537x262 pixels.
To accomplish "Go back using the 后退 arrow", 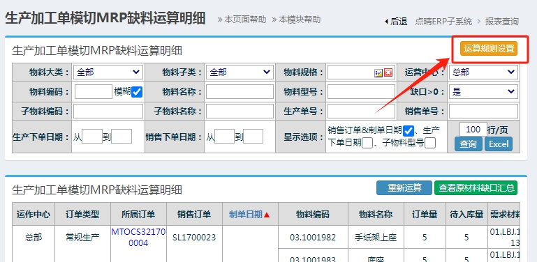I will click(x=396, y=22).
